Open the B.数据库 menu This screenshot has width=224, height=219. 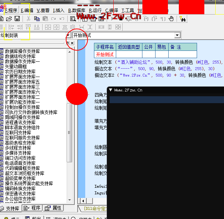click(76, 11)
